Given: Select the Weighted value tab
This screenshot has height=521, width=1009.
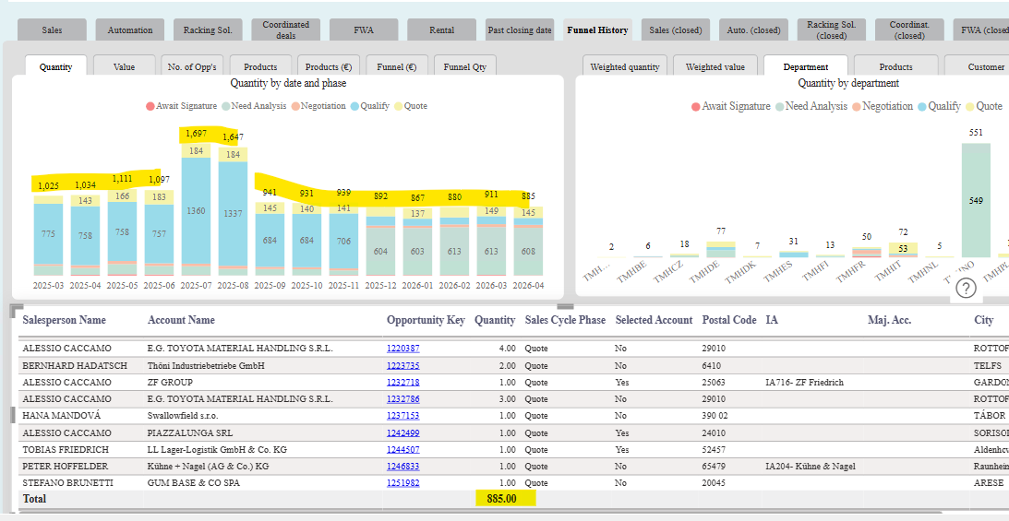Looking at the screenshot, I should pos(715,66).
